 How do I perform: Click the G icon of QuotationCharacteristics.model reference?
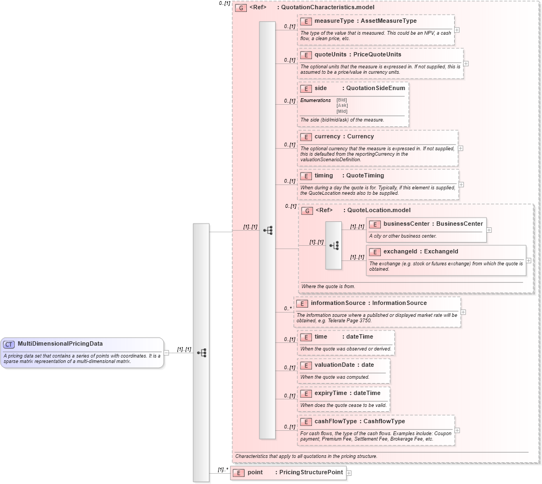(x=240, y=8)
